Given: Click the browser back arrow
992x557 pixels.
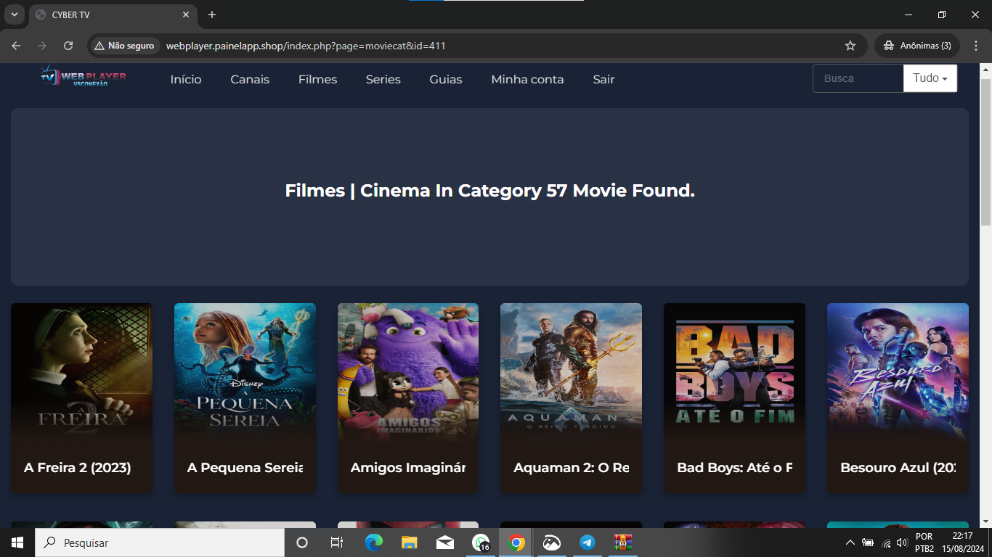Looking at the screenshot, I should tap(15, 45).
